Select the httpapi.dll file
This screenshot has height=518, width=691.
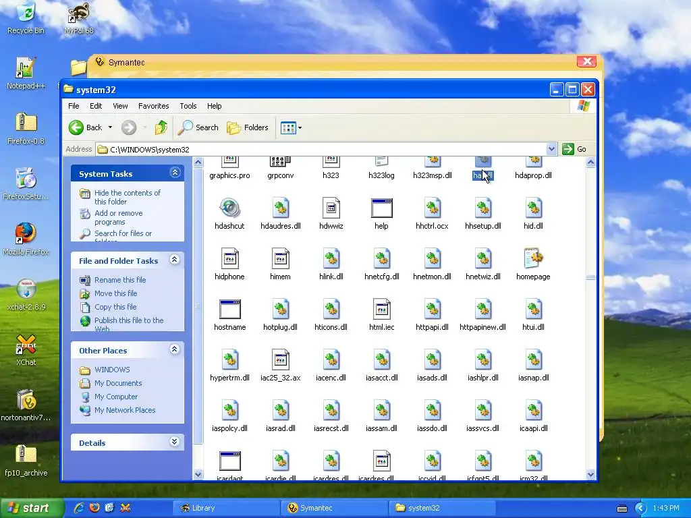pyautogui.click(x=432, y=316)
